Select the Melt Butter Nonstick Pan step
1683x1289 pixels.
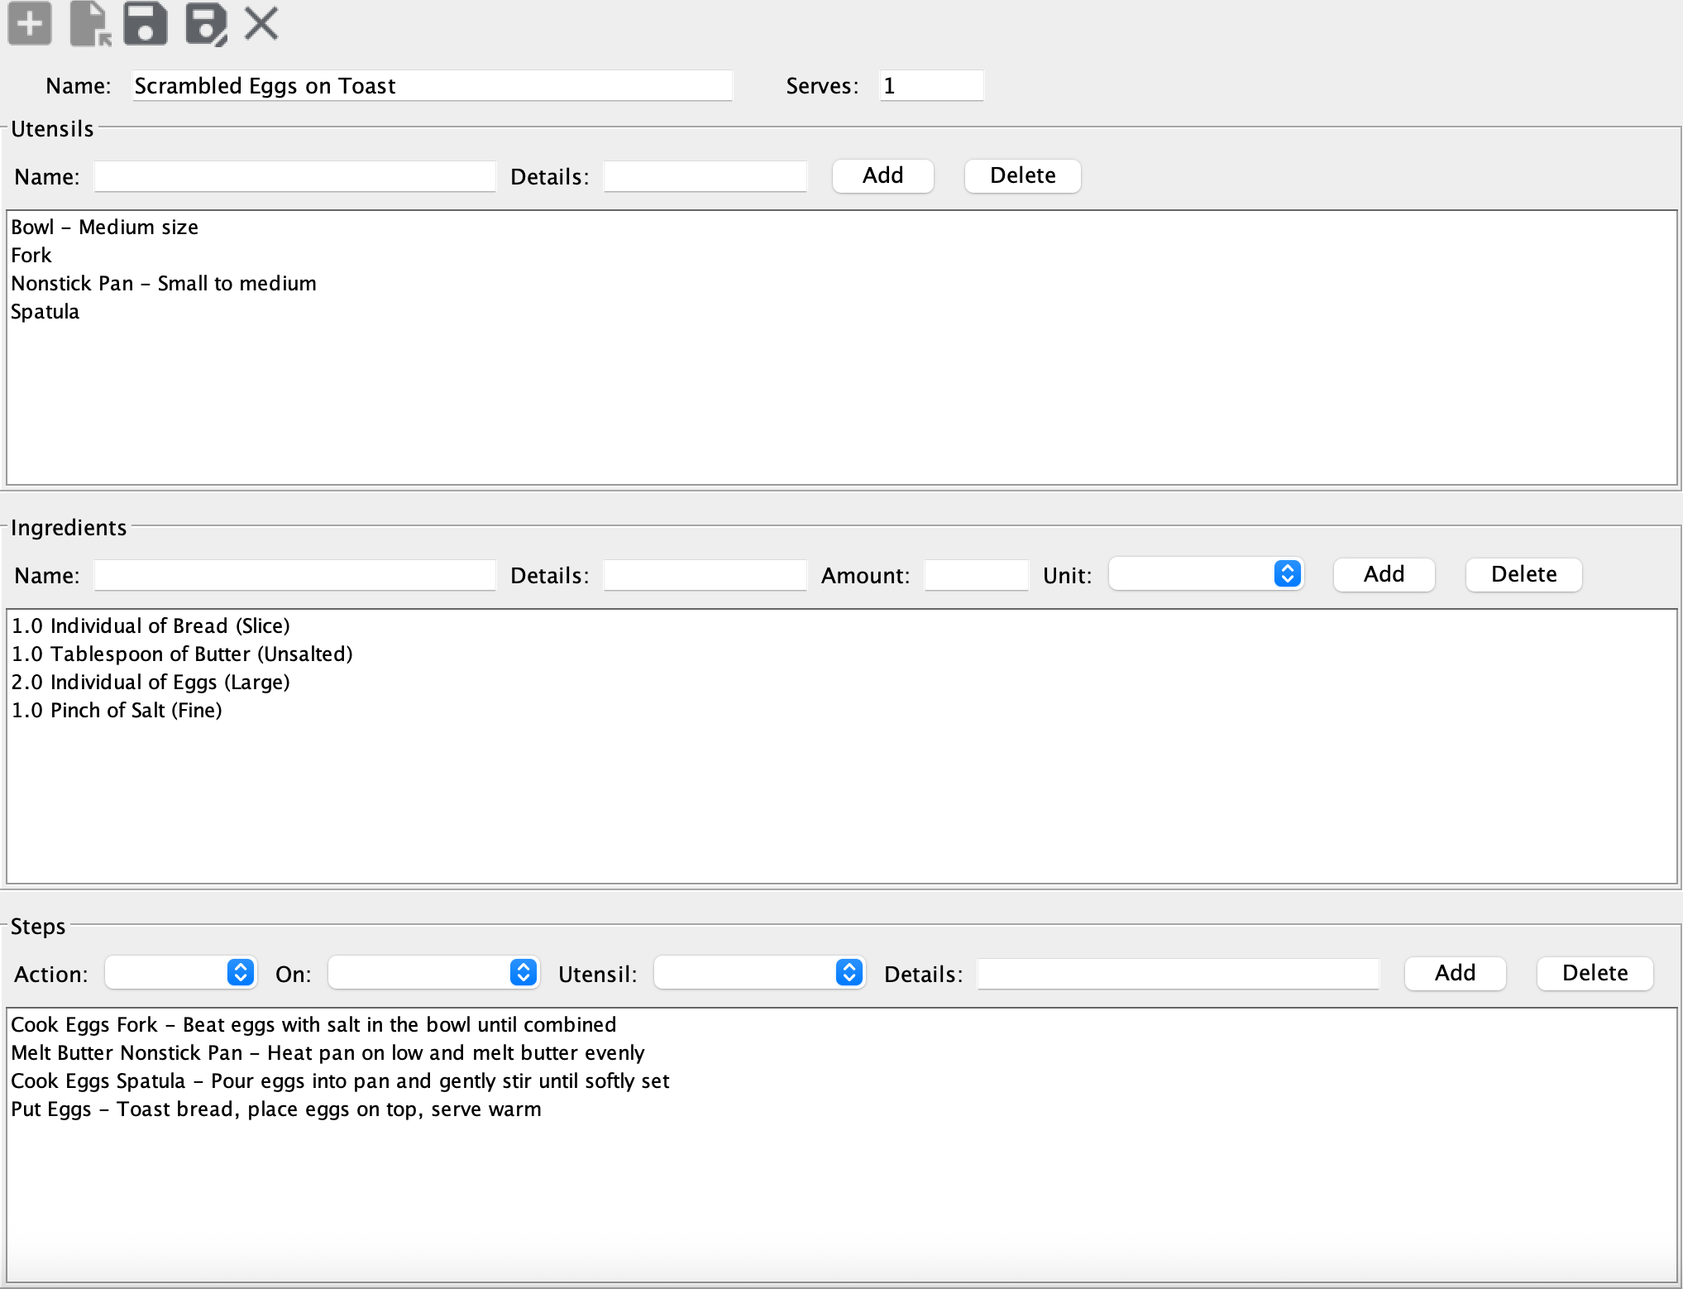coord(328,1053)
